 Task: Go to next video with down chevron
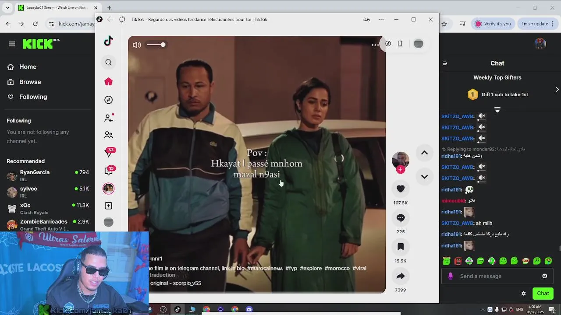(424, 177)
